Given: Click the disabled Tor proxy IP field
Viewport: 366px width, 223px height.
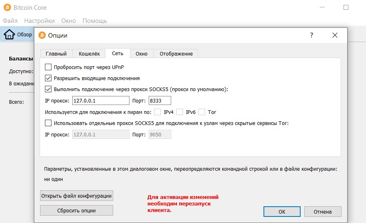Looking at the screenshot, I should 101,135.
